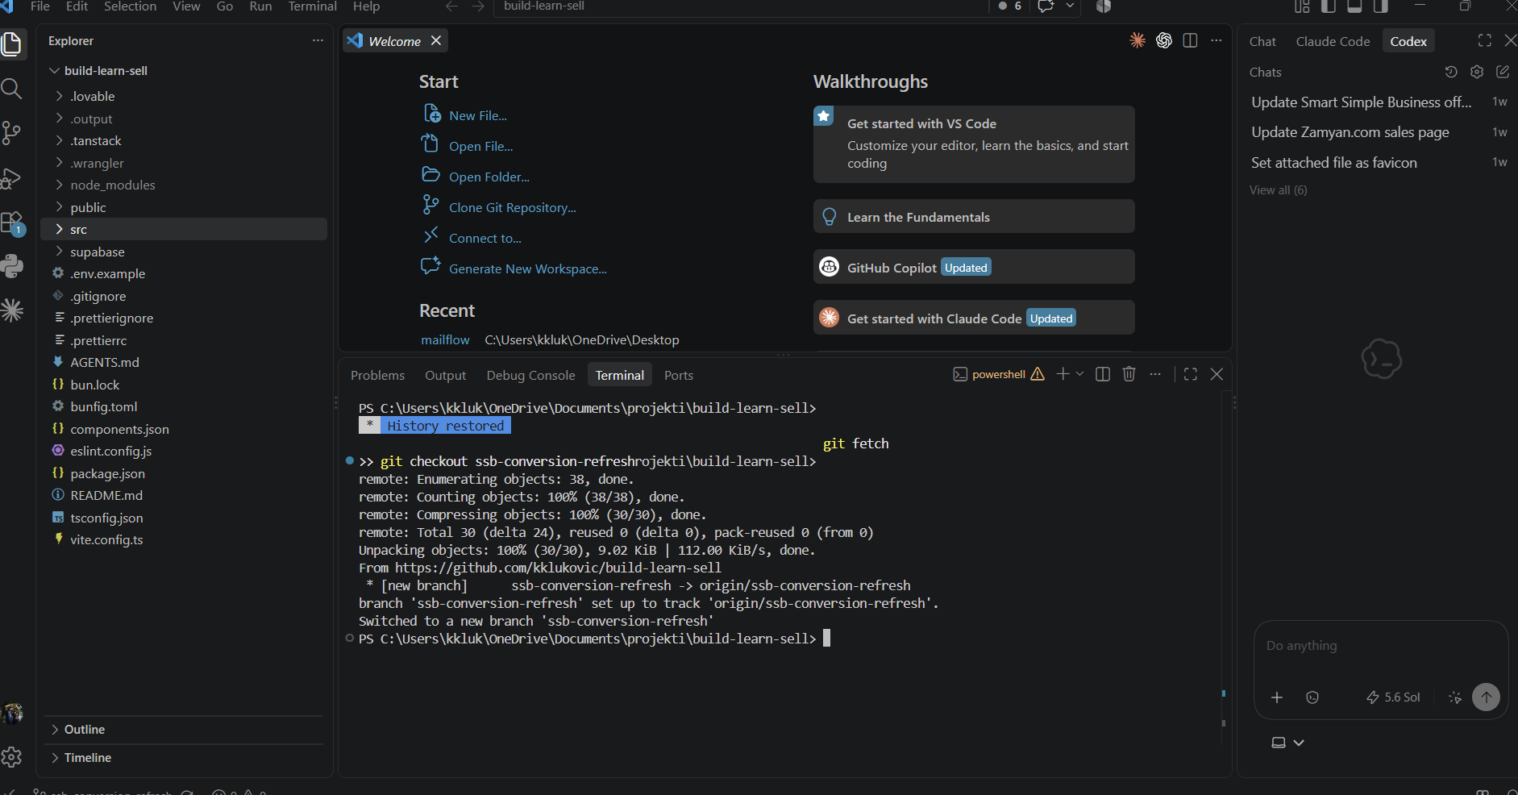
Task: Switch to the Claude Code tab
Action: click(x=1333, y=41)
